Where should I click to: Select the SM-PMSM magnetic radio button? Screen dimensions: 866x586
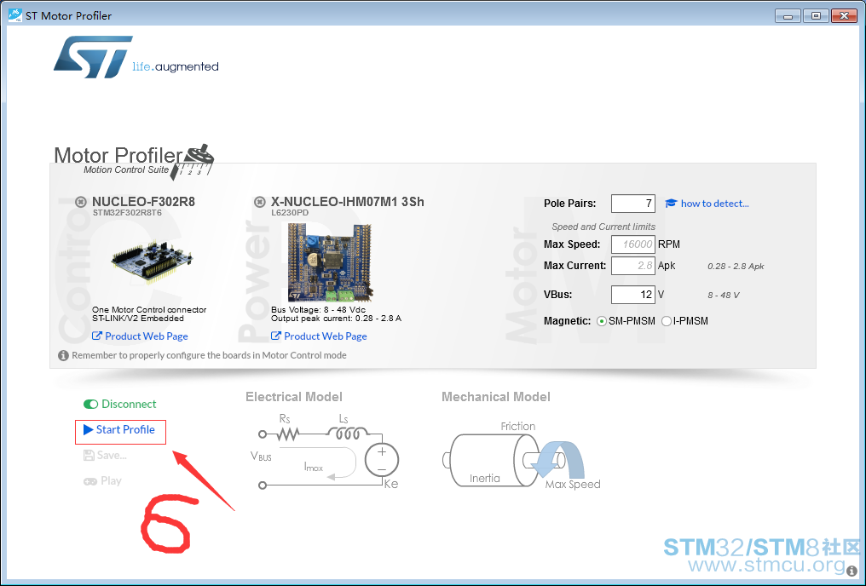[x=602, y=321]
